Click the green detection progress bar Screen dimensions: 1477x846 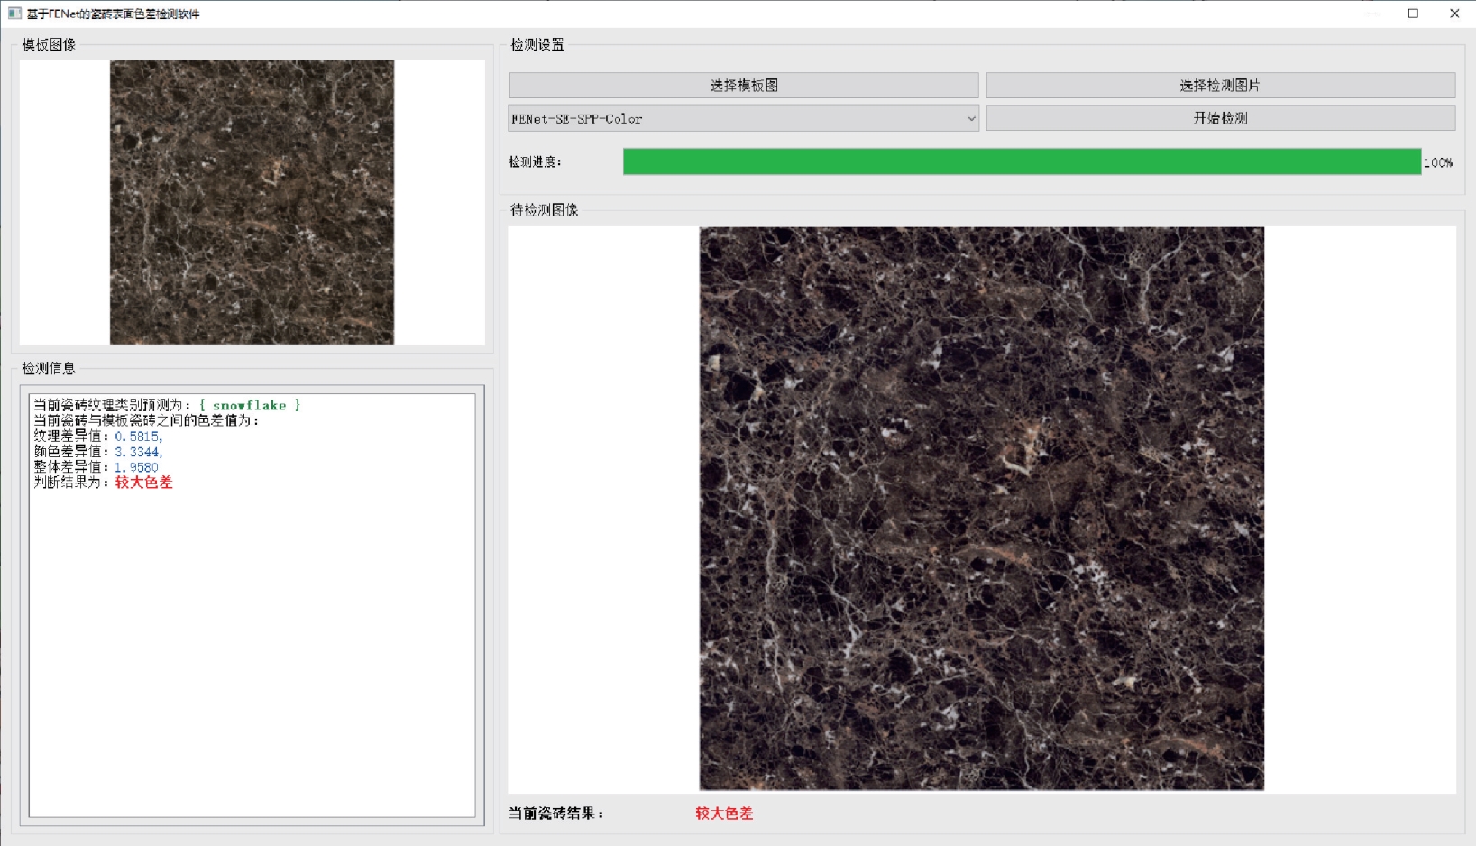point(1021,162)
